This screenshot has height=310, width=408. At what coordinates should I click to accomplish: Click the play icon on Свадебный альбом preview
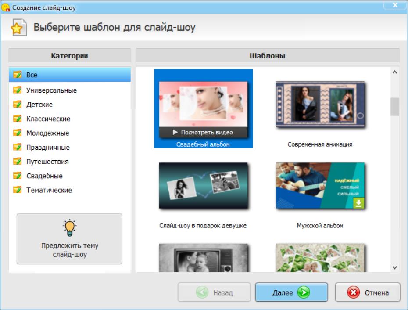175,132
